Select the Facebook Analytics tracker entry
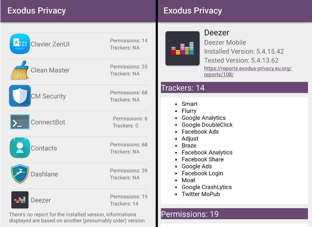 [207, 152]
